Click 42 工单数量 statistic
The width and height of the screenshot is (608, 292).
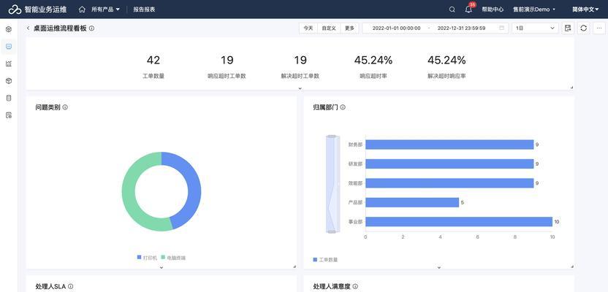[x=153, y=66]
